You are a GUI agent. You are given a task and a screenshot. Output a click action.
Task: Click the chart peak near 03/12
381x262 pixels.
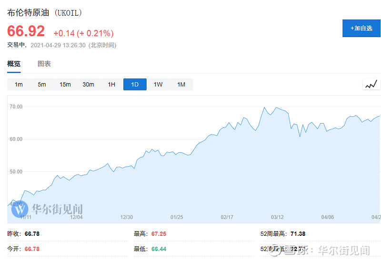[x=264, y=108]
